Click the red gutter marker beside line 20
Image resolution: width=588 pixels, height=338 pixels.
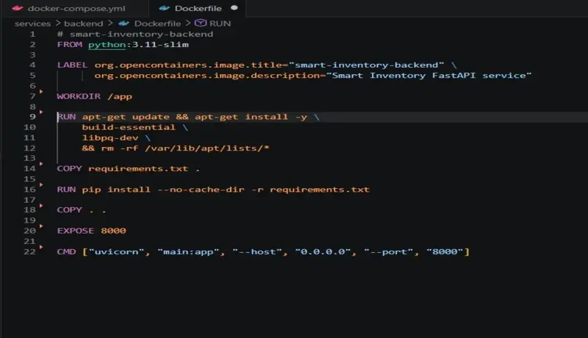41,226
